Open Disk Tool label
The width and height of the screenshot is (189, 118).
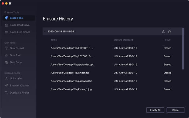(15, 55)
